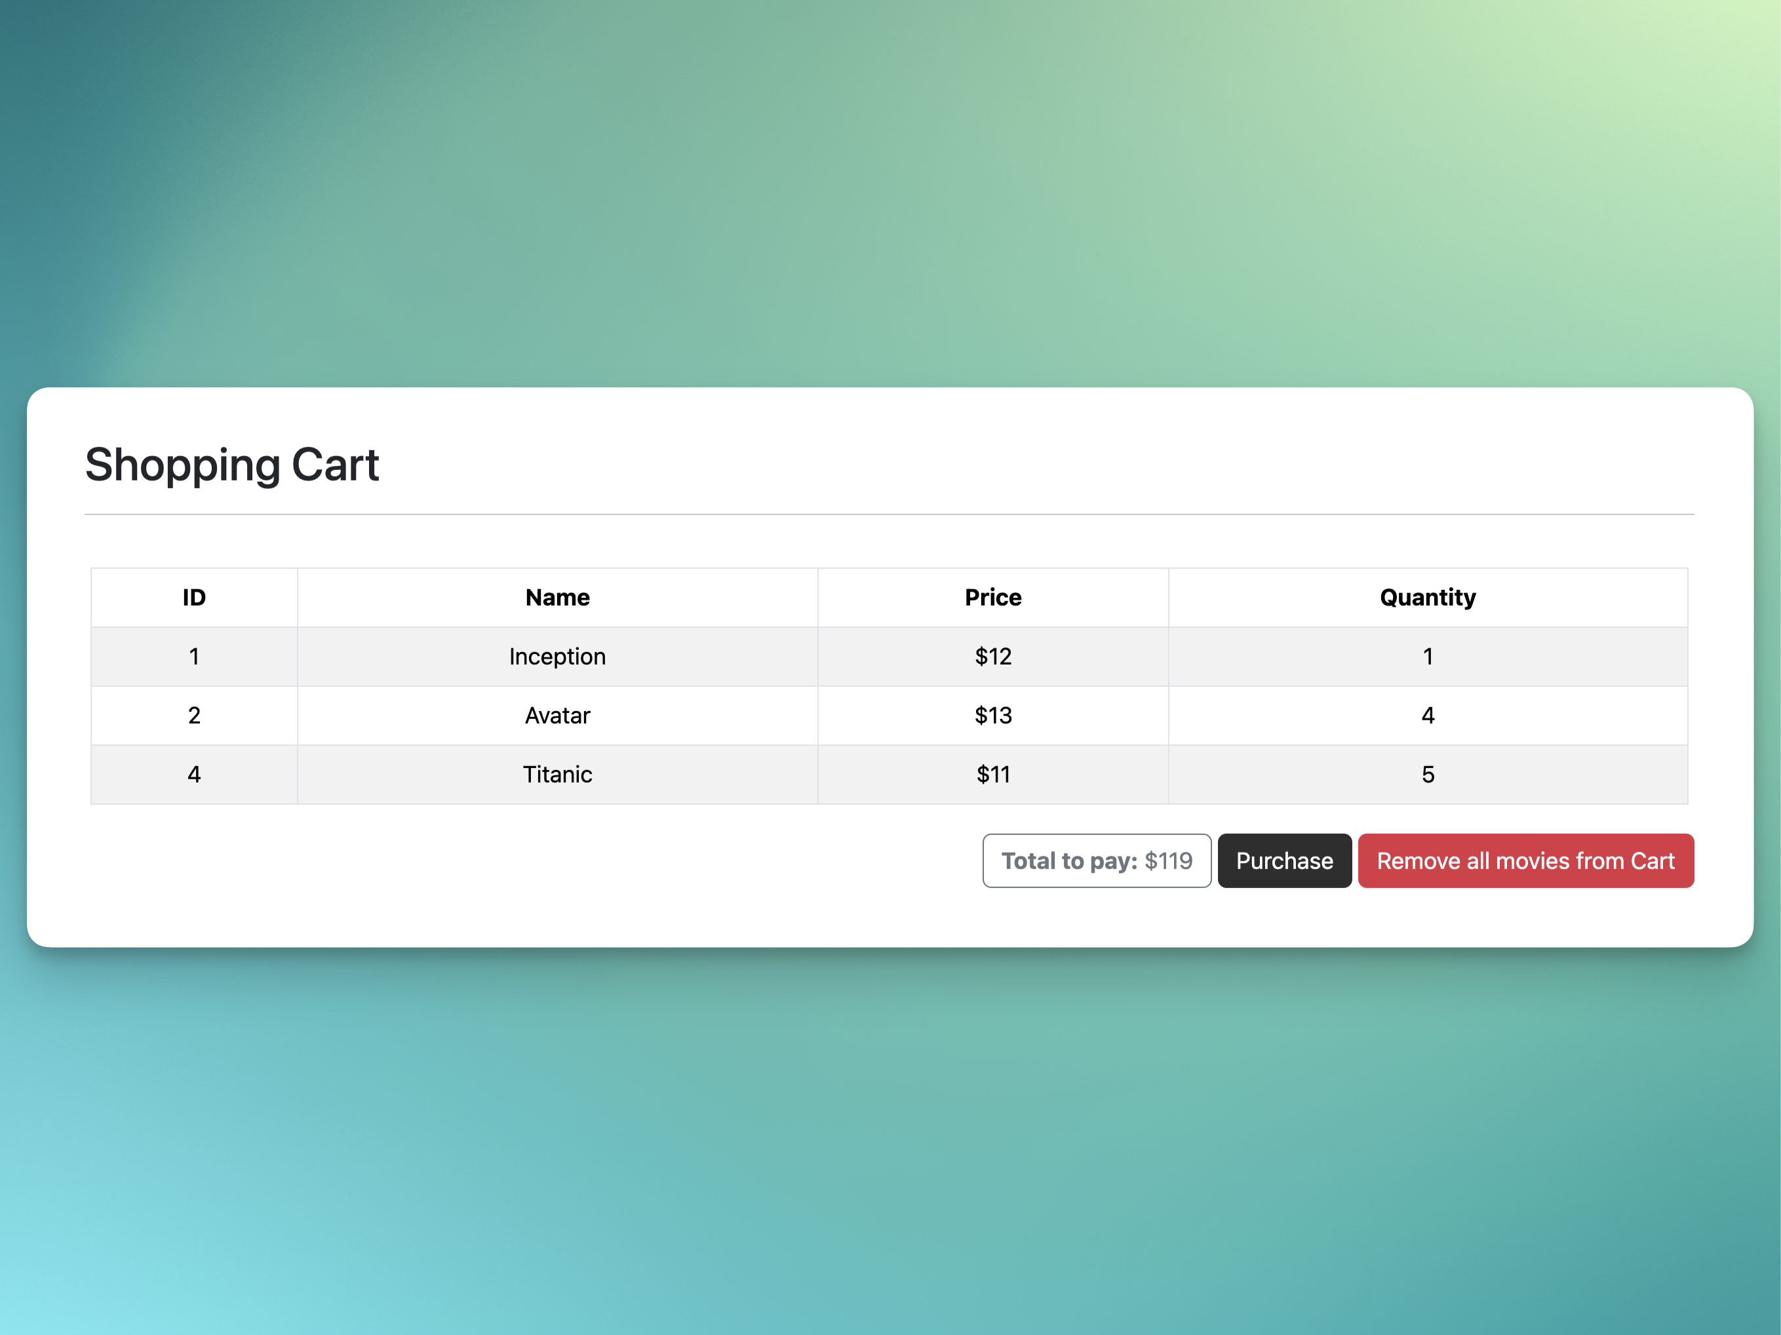
Task: Click Titanic's quantity value 5
Action: pyautogui.click(x=1427, y=774)
